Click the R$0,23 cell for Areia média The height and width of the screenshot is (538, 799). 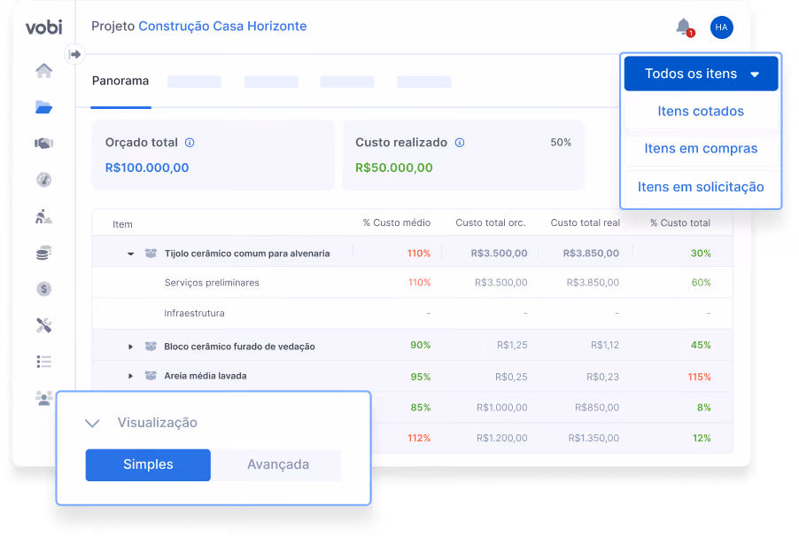pos(603,377)
